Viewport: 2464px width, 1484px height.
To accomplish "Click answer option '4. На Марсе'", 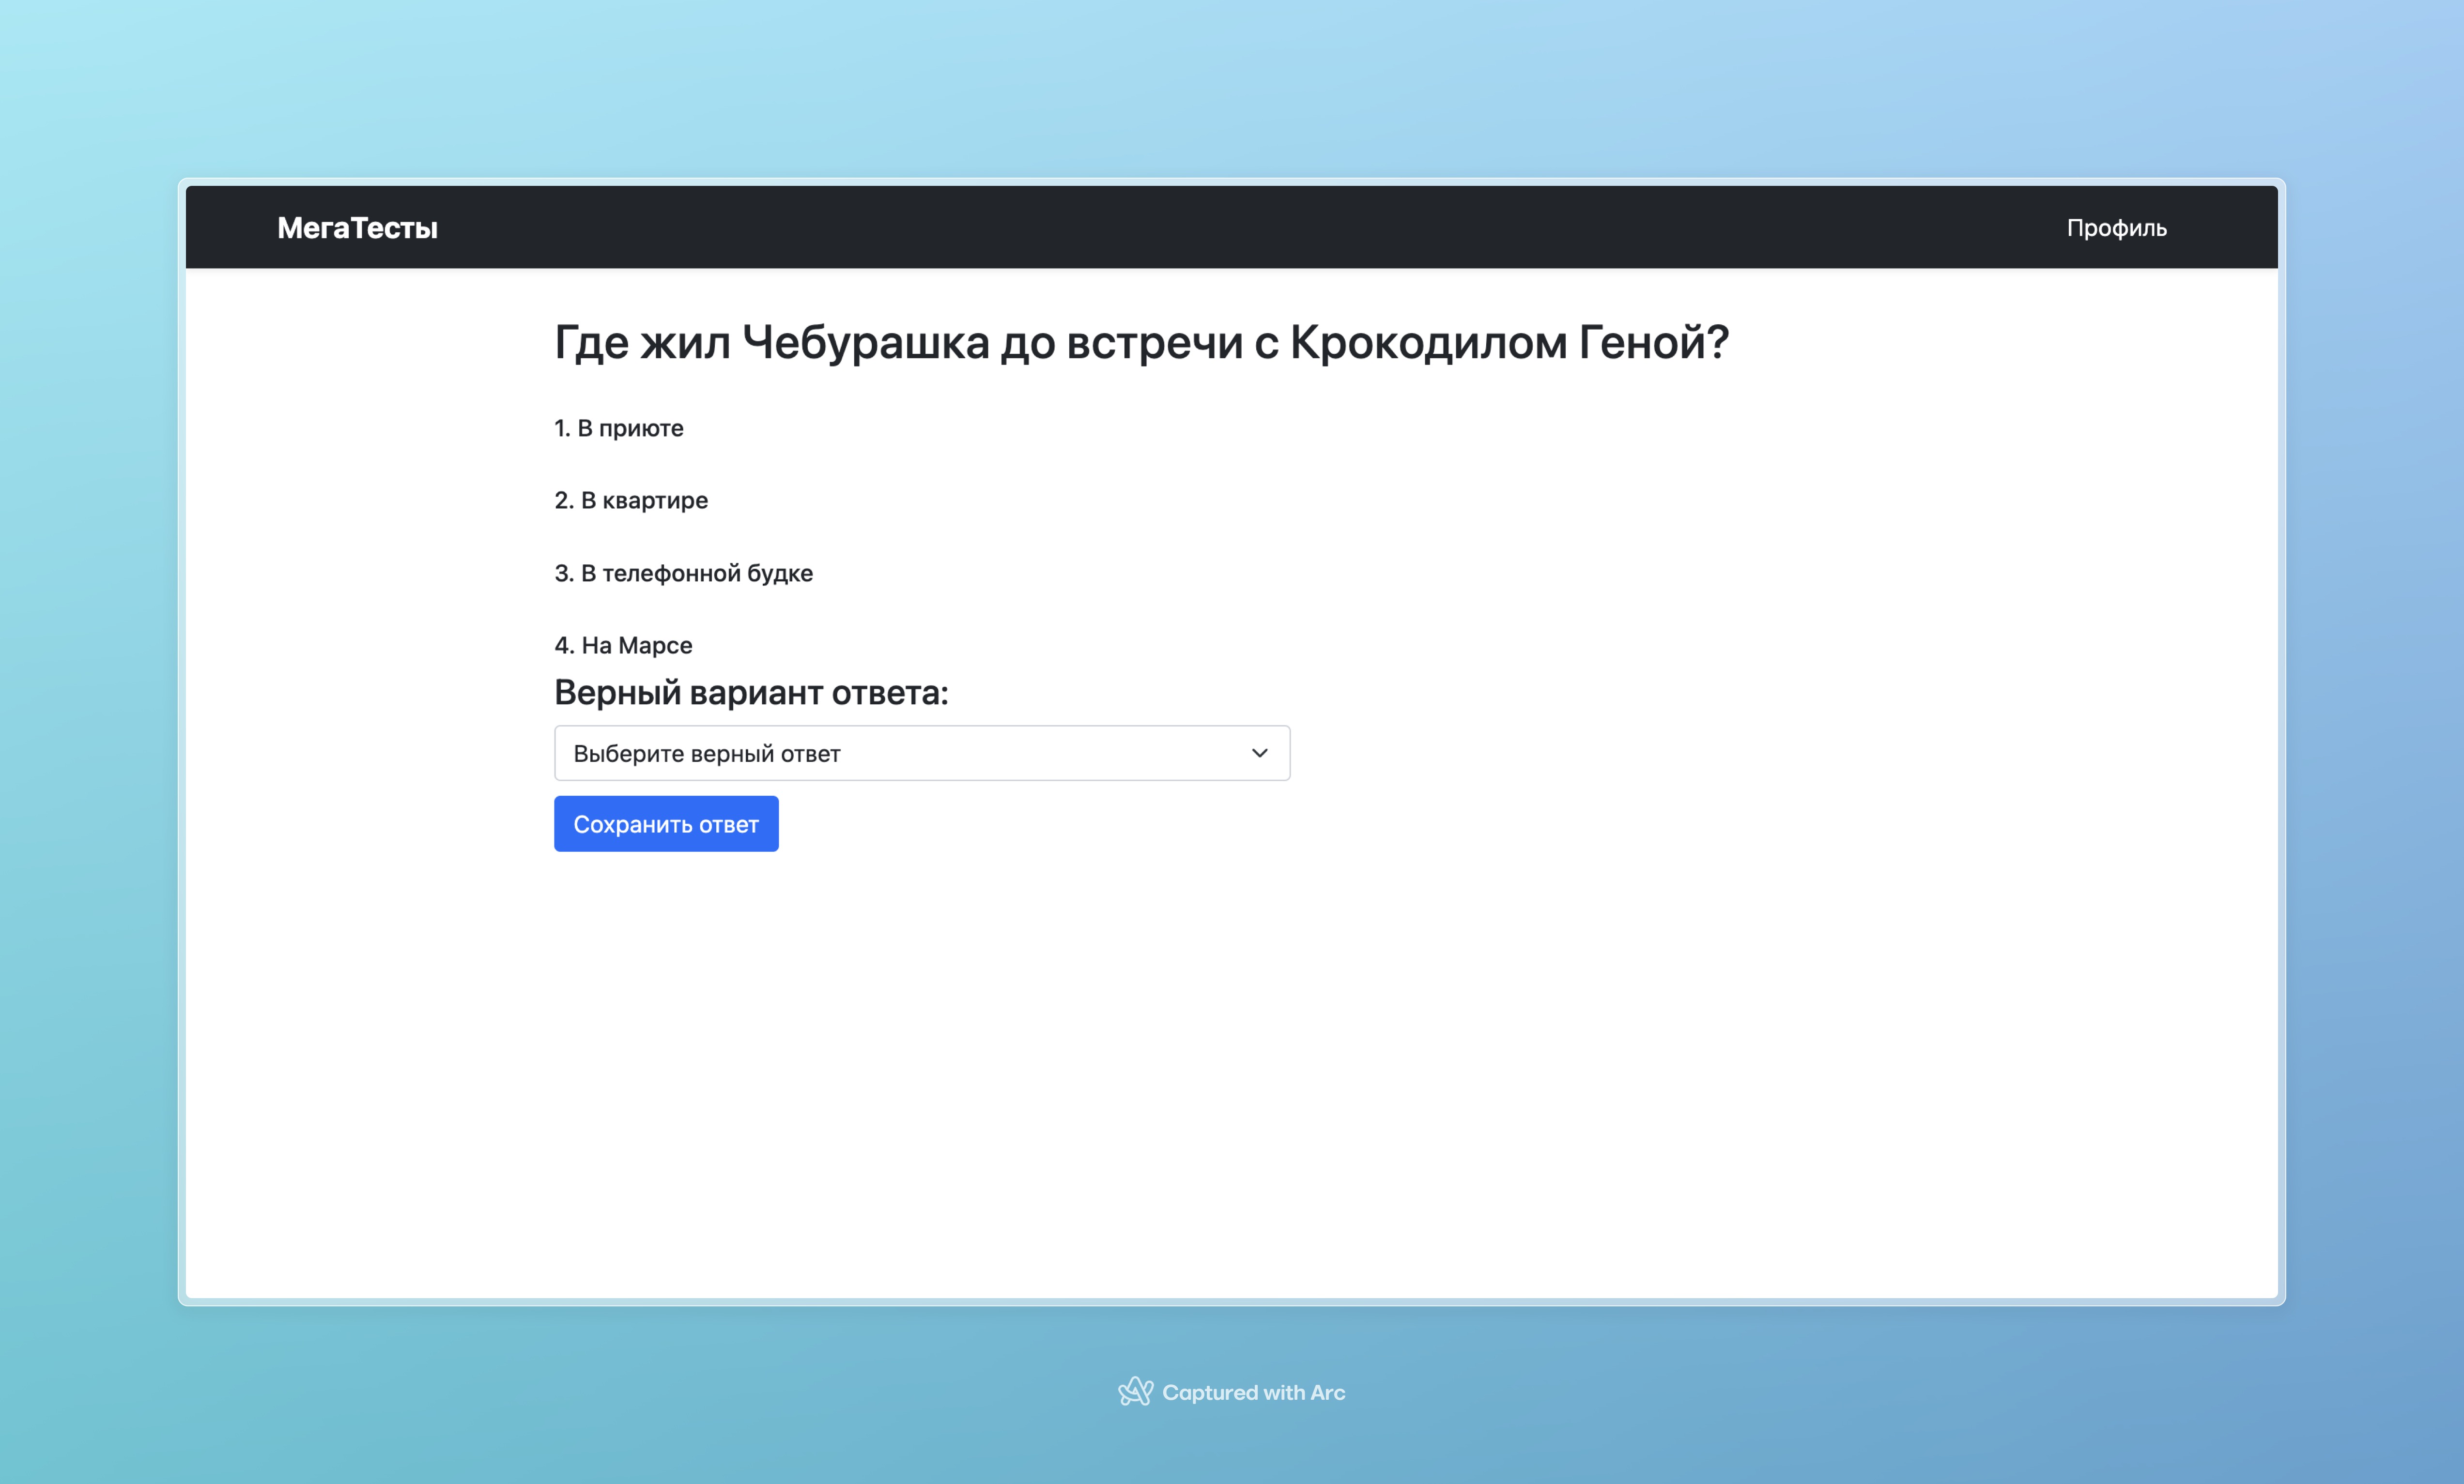I will [x=623, y=645].
